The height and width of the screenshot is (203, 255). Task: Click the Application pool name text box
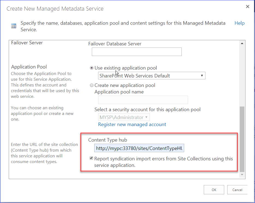143,100
